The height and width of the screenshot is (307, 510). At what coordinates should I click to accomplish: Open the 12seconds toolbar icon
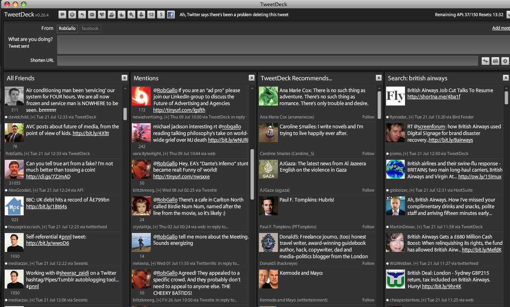point(151,15)
